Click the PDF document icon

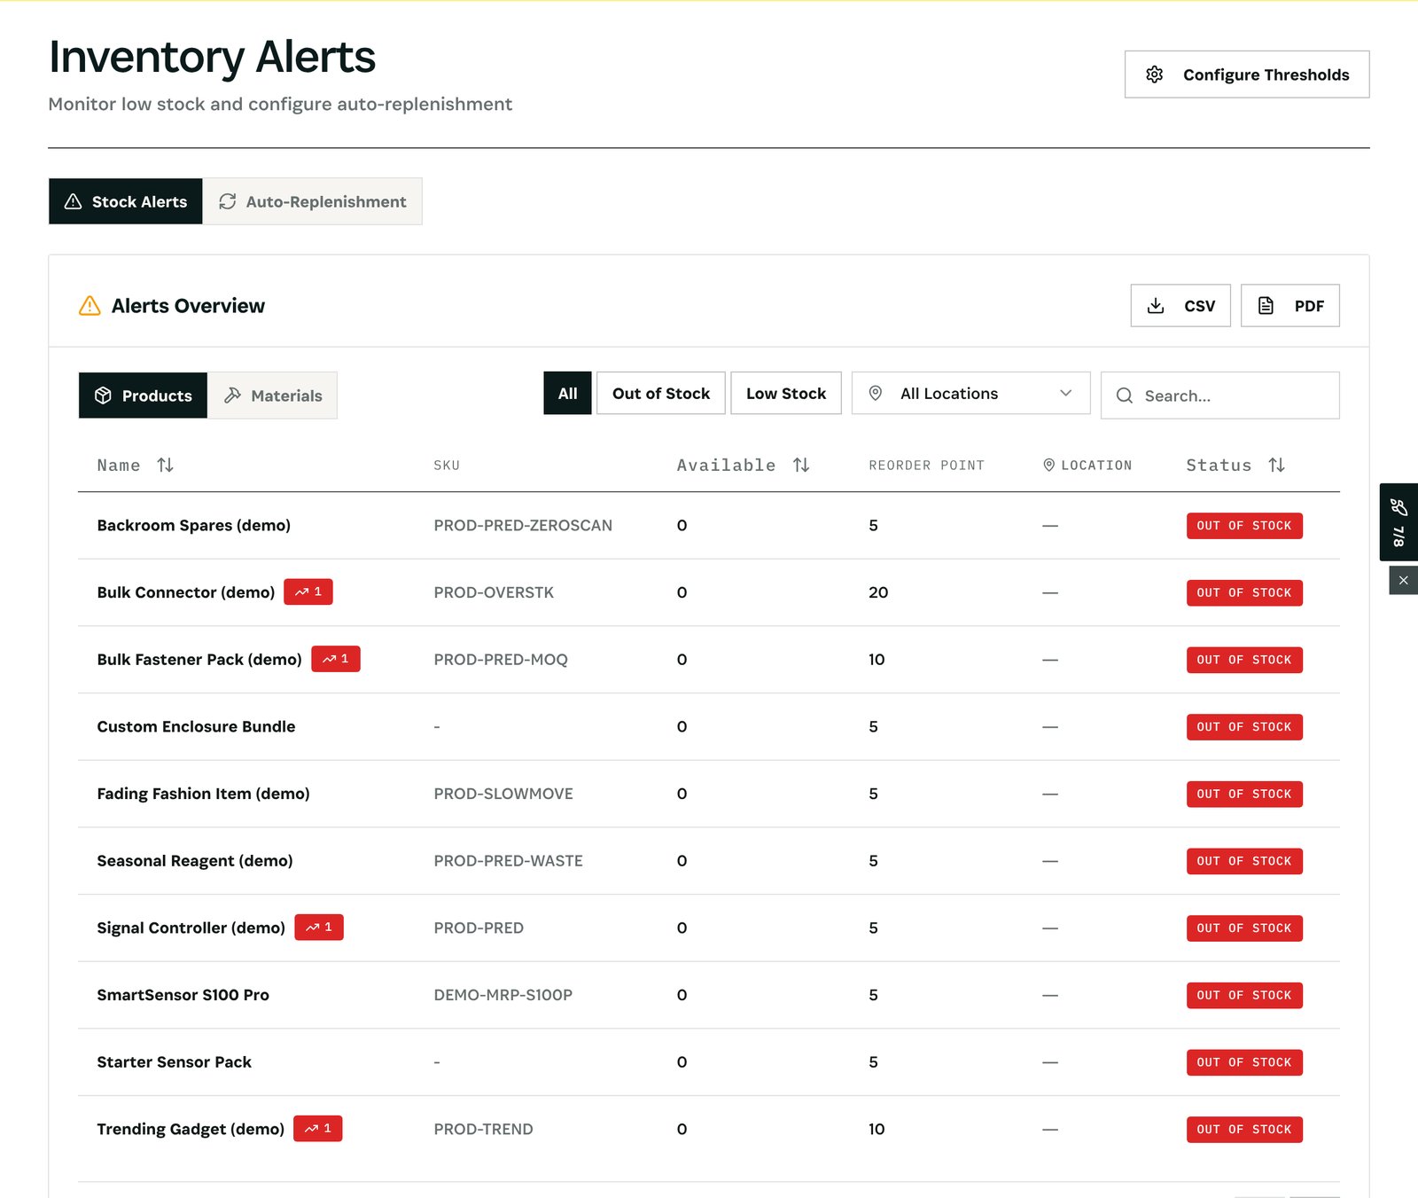(1266, 306)
